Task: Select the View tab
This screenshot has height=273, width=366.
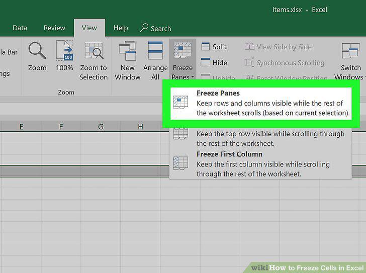Action: click(89, 28)
